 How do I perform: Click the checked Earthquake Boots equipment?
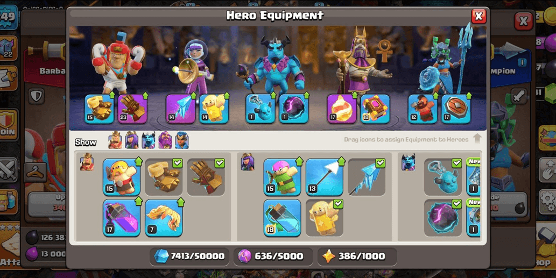164,177
